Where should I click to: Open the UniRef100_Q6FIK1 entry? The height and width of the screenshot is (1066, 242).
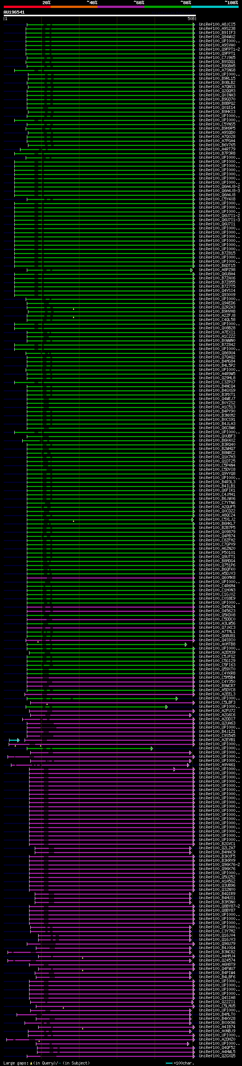pos(217,490)
